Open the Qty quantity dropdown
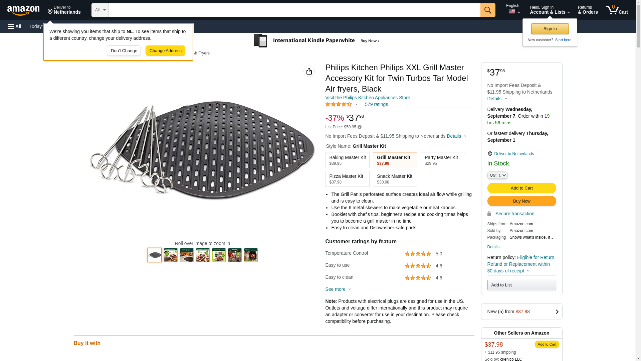641x361 pixels. coord(497,175)
